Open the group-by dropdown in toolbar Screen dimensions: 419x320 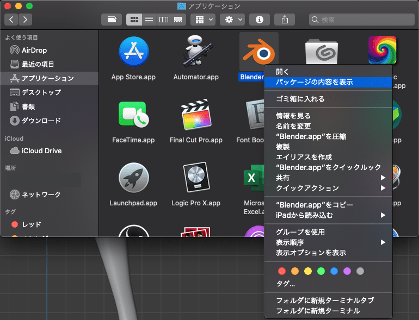coord(203,20)
